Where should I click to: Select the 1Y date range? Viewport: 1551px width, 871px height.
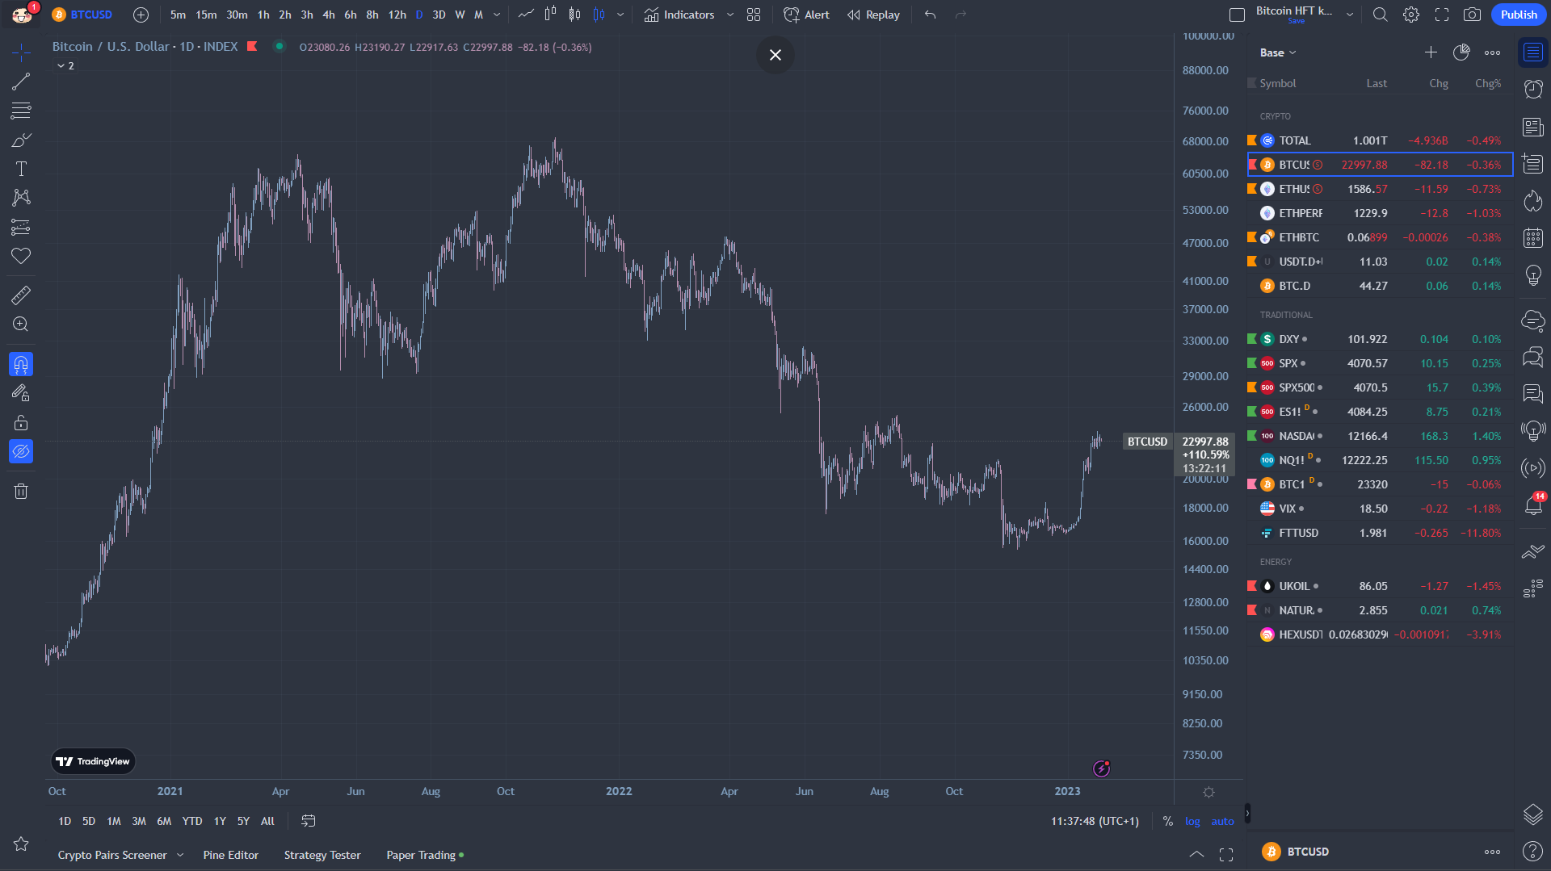click(220, 821)
